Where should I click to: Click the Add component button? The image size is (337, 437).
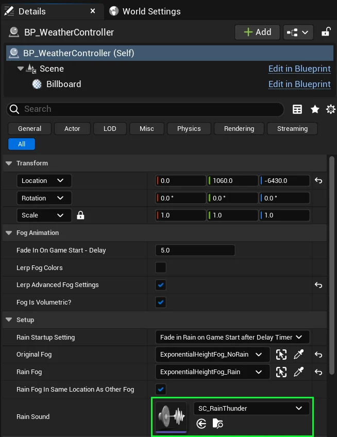click(257, 32)
